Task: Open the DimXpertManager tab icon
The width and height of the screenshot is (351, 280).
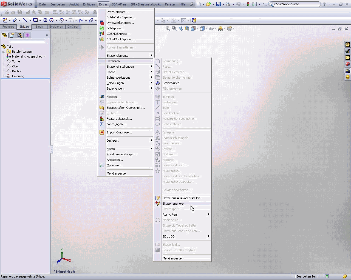Action: 27,35
